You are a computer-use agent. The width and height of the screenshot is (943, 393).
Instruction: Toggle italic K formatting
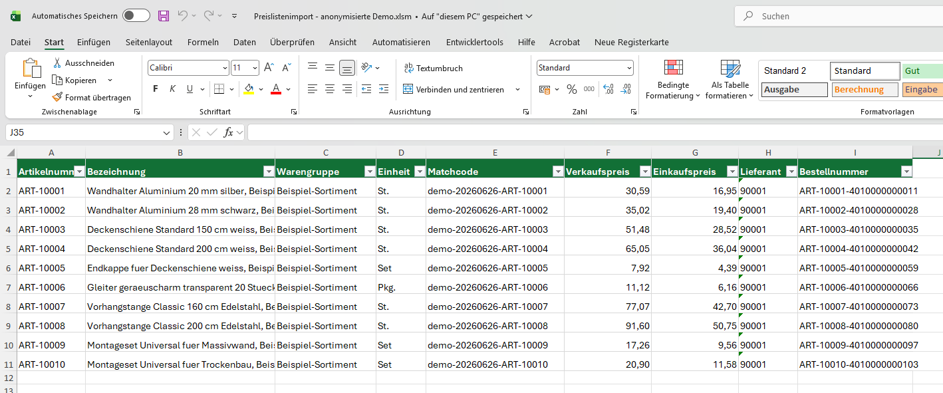(x=172, y=89)
